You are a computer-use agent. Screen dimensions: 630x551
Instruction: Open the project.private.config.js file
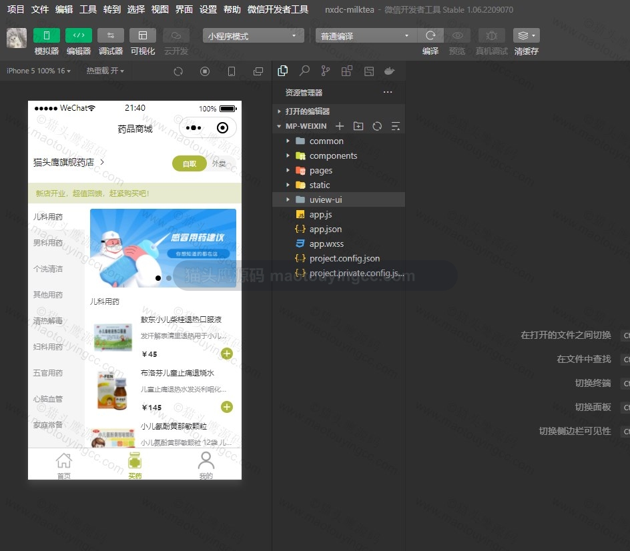pyautogui.click(x=338, y=273)
